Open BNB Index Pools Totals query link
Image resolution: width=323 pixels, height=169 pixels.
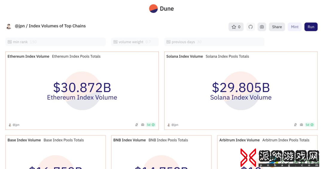[168, 140]
